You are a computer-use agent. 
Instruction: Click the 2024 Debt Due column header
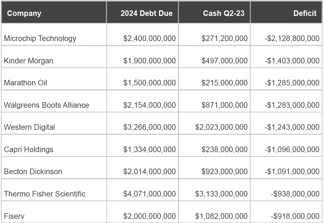[146, 13]
